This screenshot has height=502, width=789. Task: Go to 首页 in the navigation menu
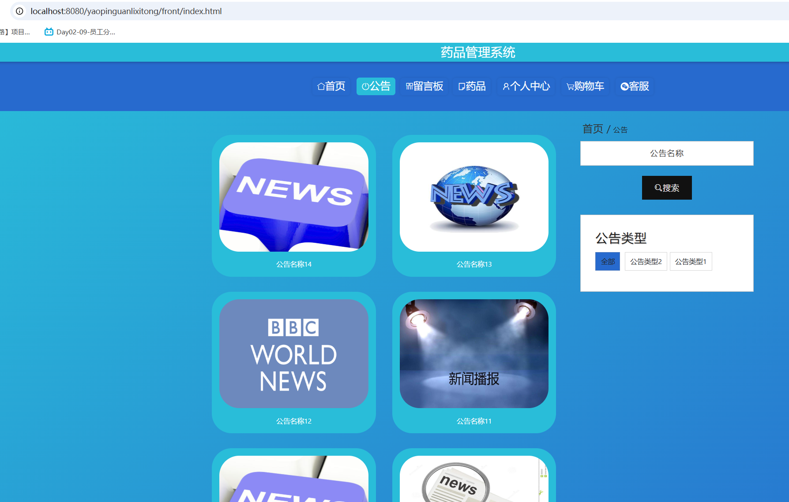331,86
